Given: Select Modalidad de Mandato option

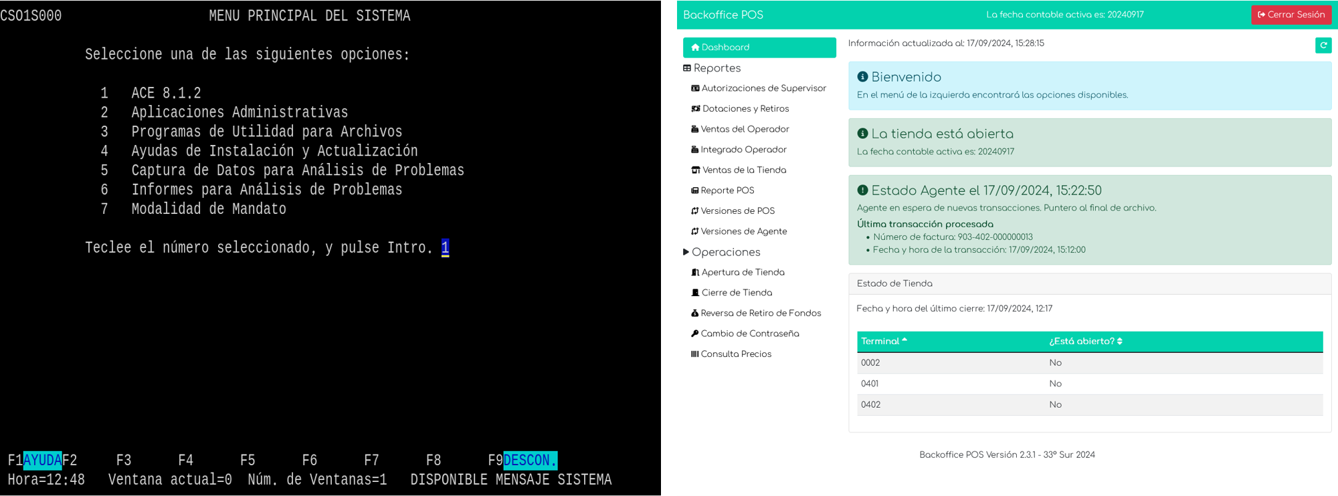Looking at the screenshot, I should (209, 209).
